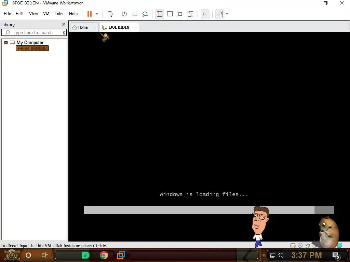Enter full screen mode icon
This screenshot has height=262, width=350.
[180, 14]
